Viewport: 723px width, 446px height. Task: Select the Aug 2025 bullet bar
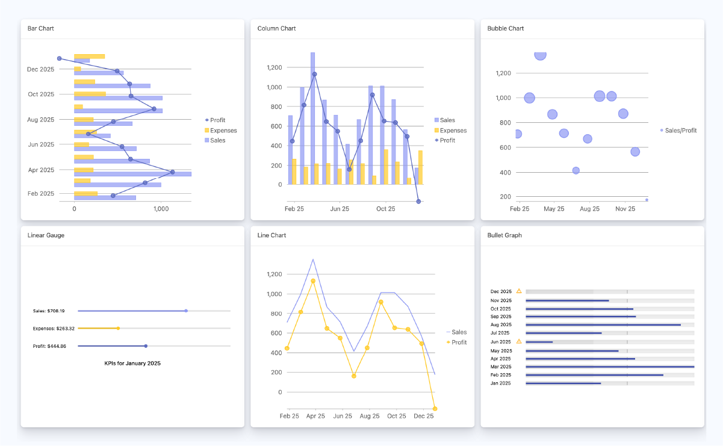point(603,325)
